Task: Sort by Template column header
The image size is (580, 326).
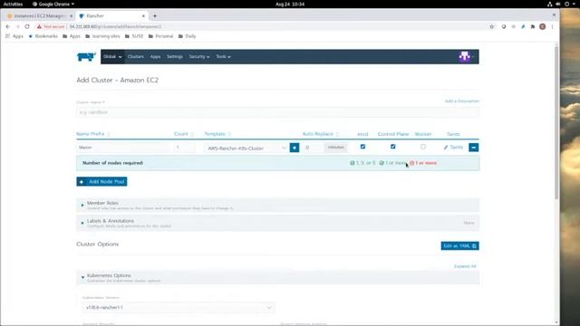Action: (217, 134)
